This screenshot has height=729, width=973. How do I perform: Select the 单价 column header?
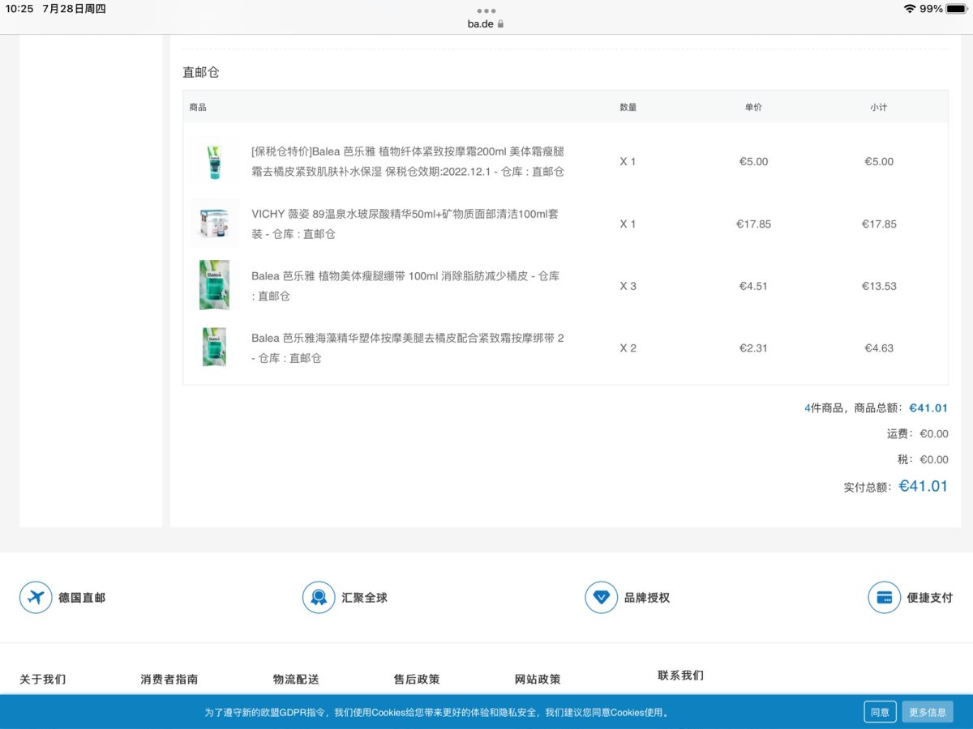click(754, 107)
